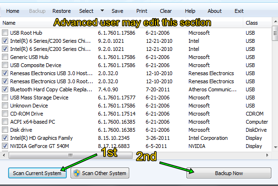Click Save in the toolbar

point(117,11)
